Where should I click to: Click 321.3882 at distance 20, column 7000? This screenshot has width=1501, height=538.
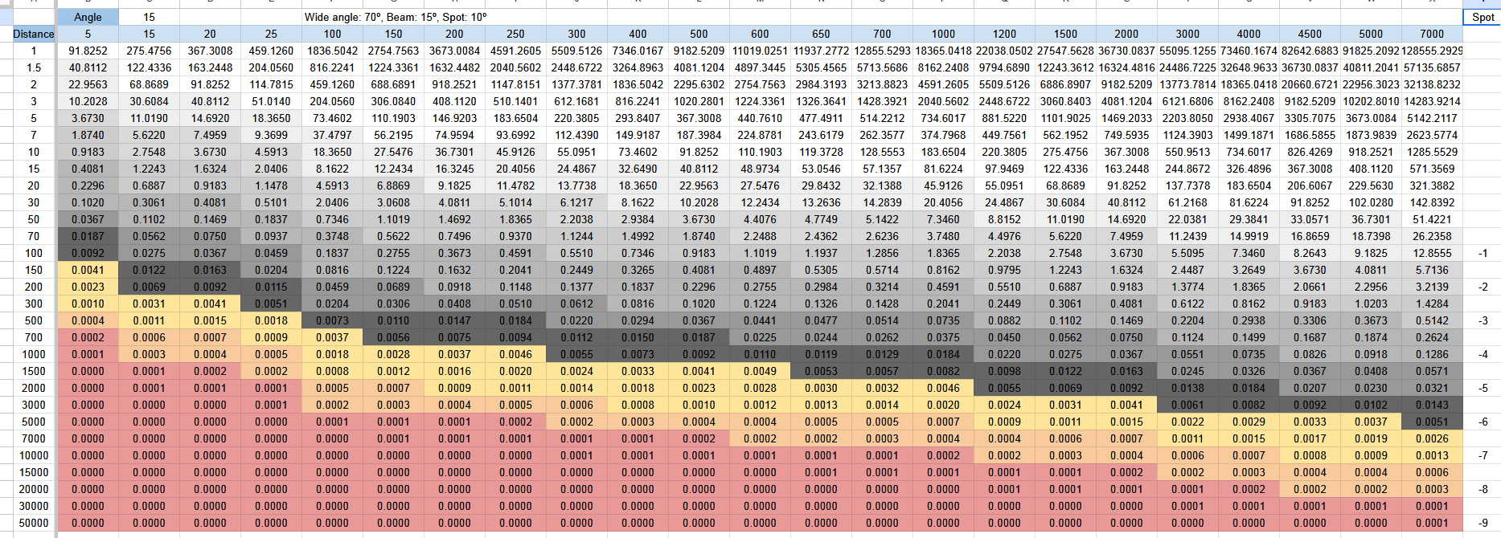tap(1432, 185)
